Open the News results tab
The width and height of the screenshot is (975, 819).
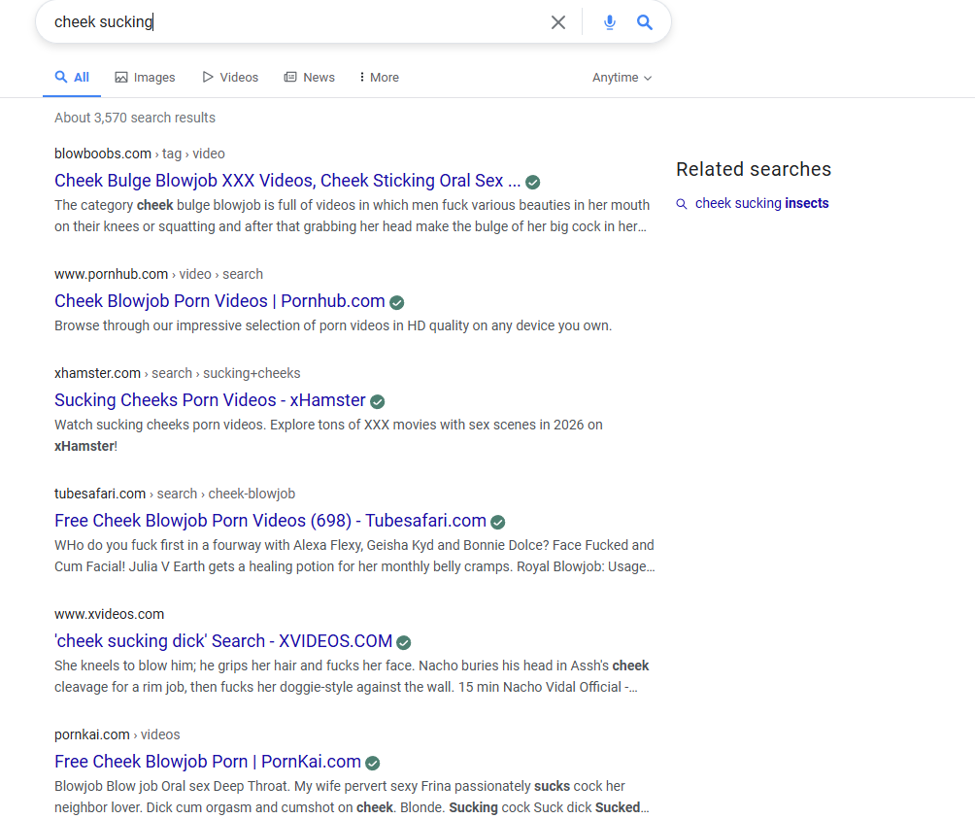pyautogui.click(x=309, y=78)
